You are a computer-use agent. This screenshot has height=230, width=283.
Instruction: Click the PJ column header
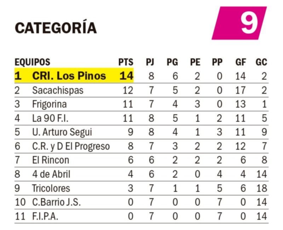(150, 62)
